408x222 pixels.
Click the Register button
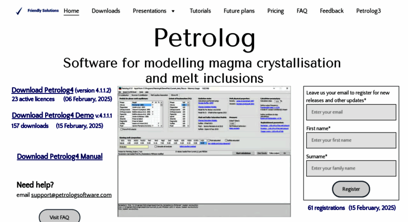pyautogui.click(x=351, y=189)
